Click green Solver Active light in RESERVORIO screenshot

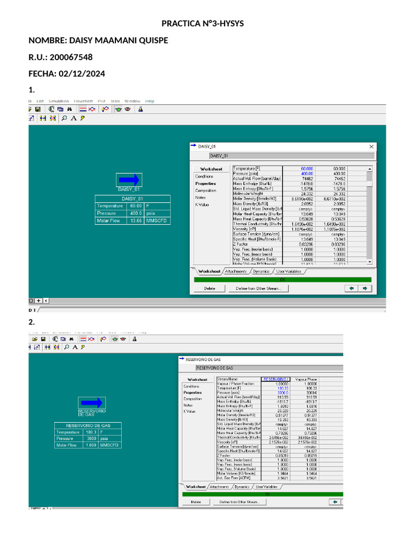click(x=115, y=339)
